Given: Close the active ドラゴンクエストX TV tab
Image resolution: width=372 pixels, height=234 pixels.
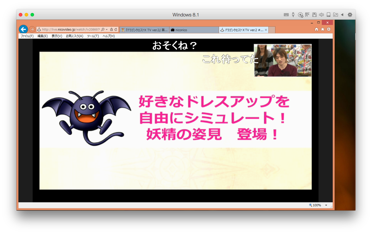Looking at the screenshot, I should pyautogui.click(x=266, y=30).
